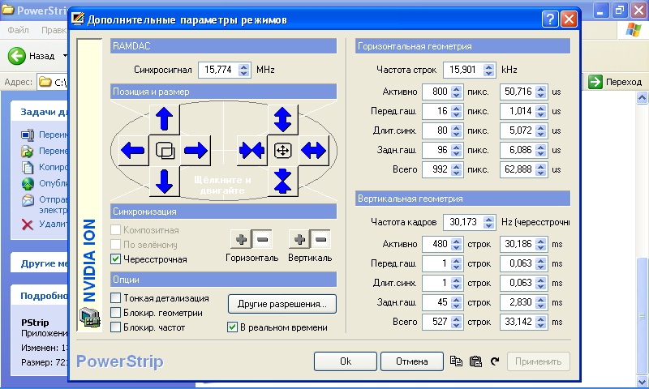This screenshot has height=389, width=649.
Task: Click the move screen right arrow
Action: 196,150
